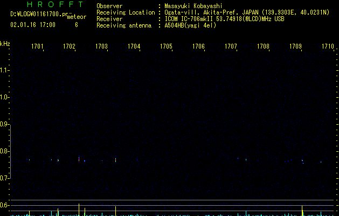Select the observer name Masayuki Kobayashi
This screenshot has height=216, width=339.
193,6
